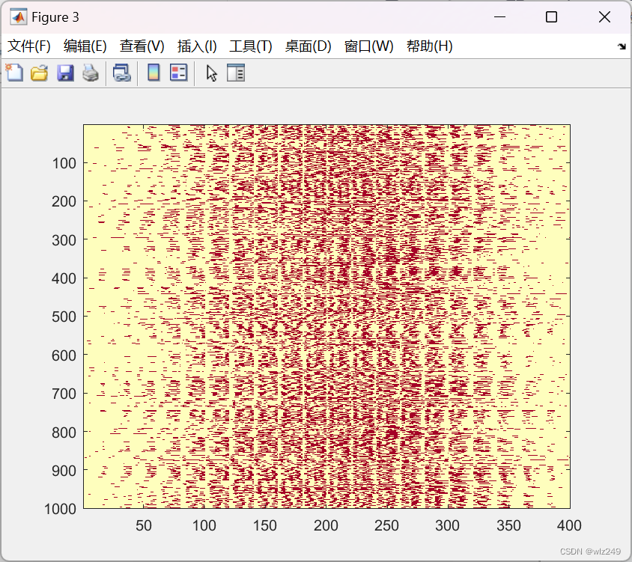The width and height of the screenshot is (632, 562).
Task: Click the y-axis tick label 1000
Action: [60, 509]
